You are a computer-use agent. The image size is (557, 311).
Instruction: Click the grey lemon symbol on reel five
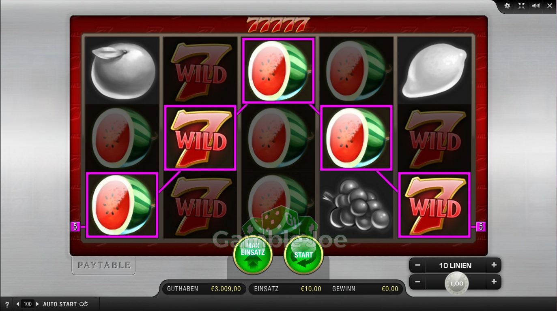point(434,71)
